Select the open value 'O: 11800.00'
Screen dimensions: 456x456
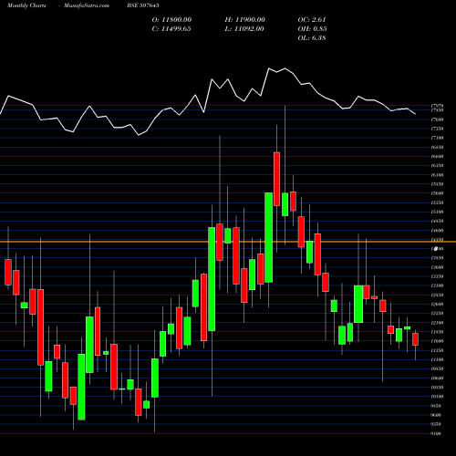click(x=171, y=20)
